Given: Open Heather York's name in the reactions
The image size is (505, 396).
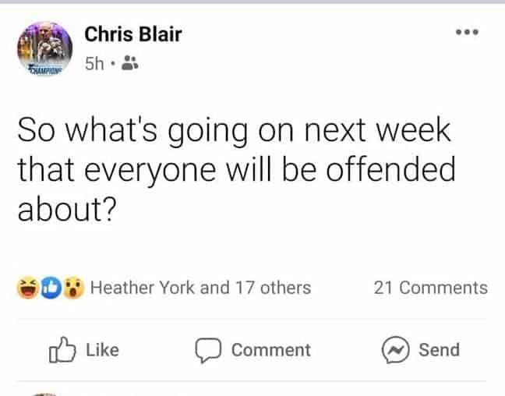Looking at the screenshot, I should click(143, 288).
